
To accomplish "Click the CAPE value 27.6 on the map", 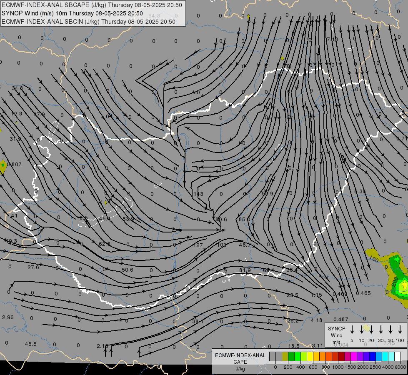I will click(x=33, y=267).
